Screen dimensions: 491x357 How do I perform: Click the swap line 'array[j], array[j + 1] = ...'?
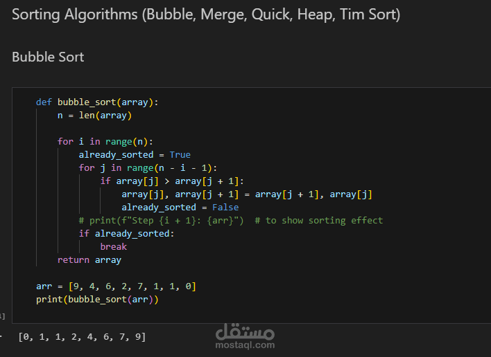tap(247, 194)
